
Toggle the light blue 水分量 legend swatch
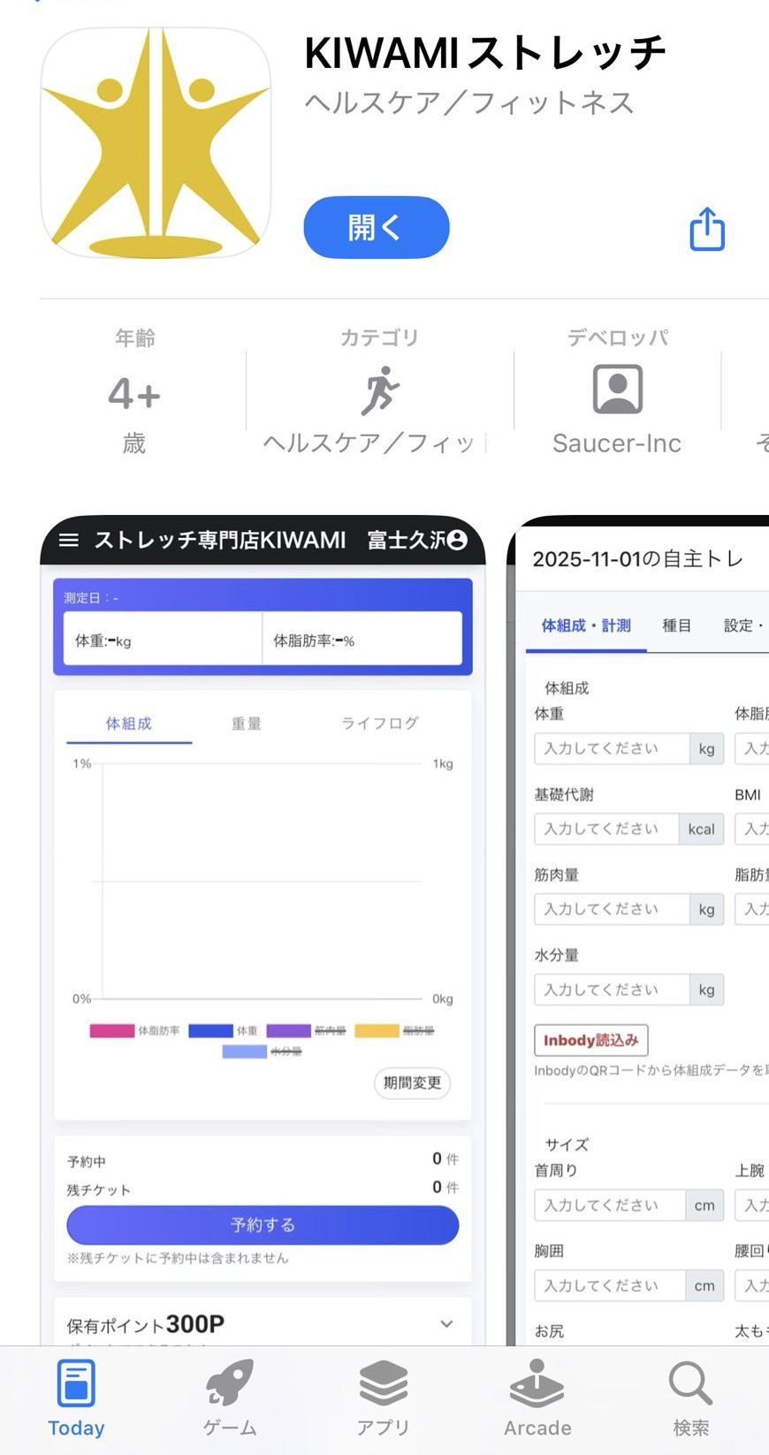(244, 1051)
